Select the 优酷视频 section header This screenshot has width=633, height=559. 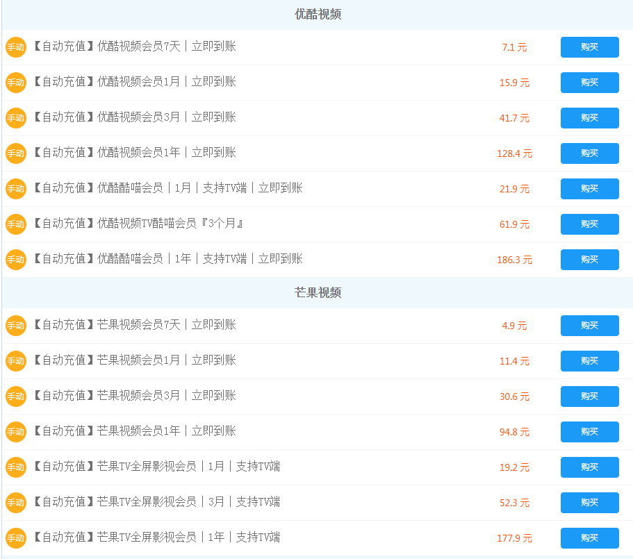pos(318,15)
